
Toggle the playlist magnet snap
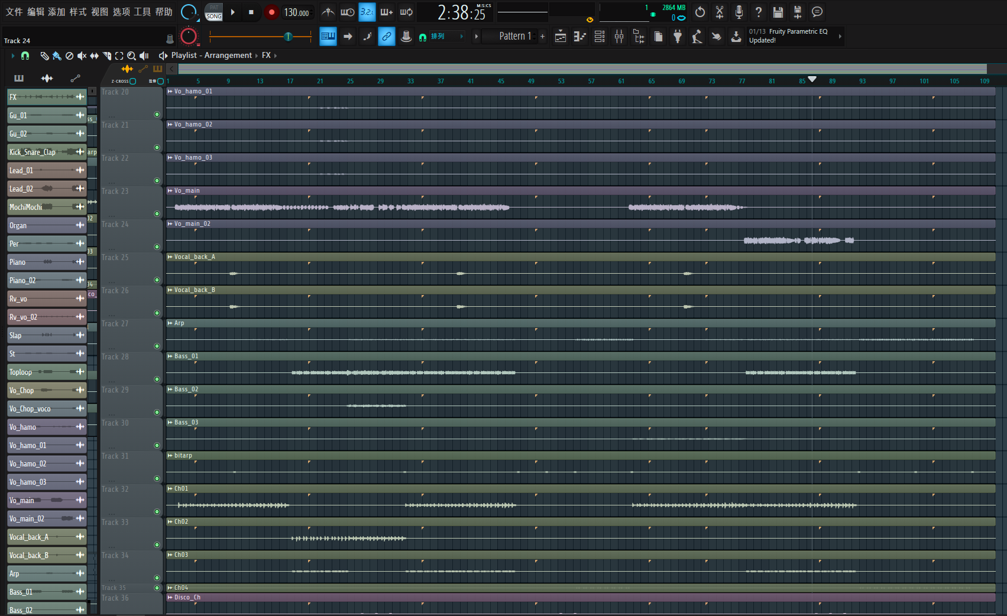click(25, 56)
